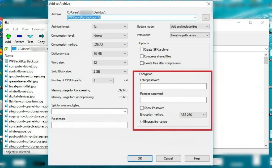Click the Test checkmark icon in 7-Zip
Screen dimensions: 272x168
(30, 36)
